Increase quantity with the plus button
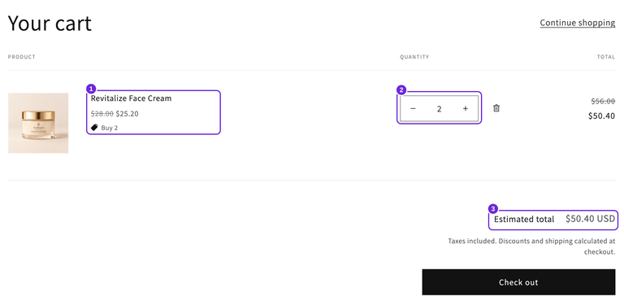This screenshot has width=624, height=301. pos(466,108)
